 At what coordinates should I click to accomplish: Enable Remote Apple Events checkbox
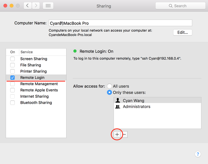(x=12, y=90)
